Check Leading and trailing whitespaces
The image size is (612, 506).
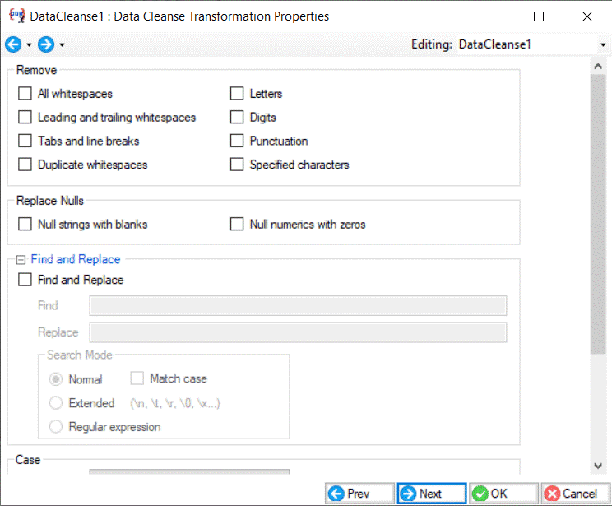point(25,118)
